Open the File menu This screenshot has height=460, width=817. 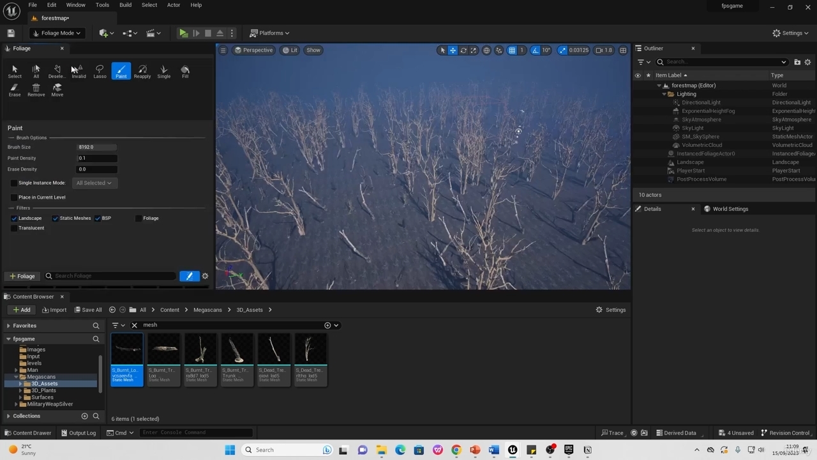click(x=33, y=5)
